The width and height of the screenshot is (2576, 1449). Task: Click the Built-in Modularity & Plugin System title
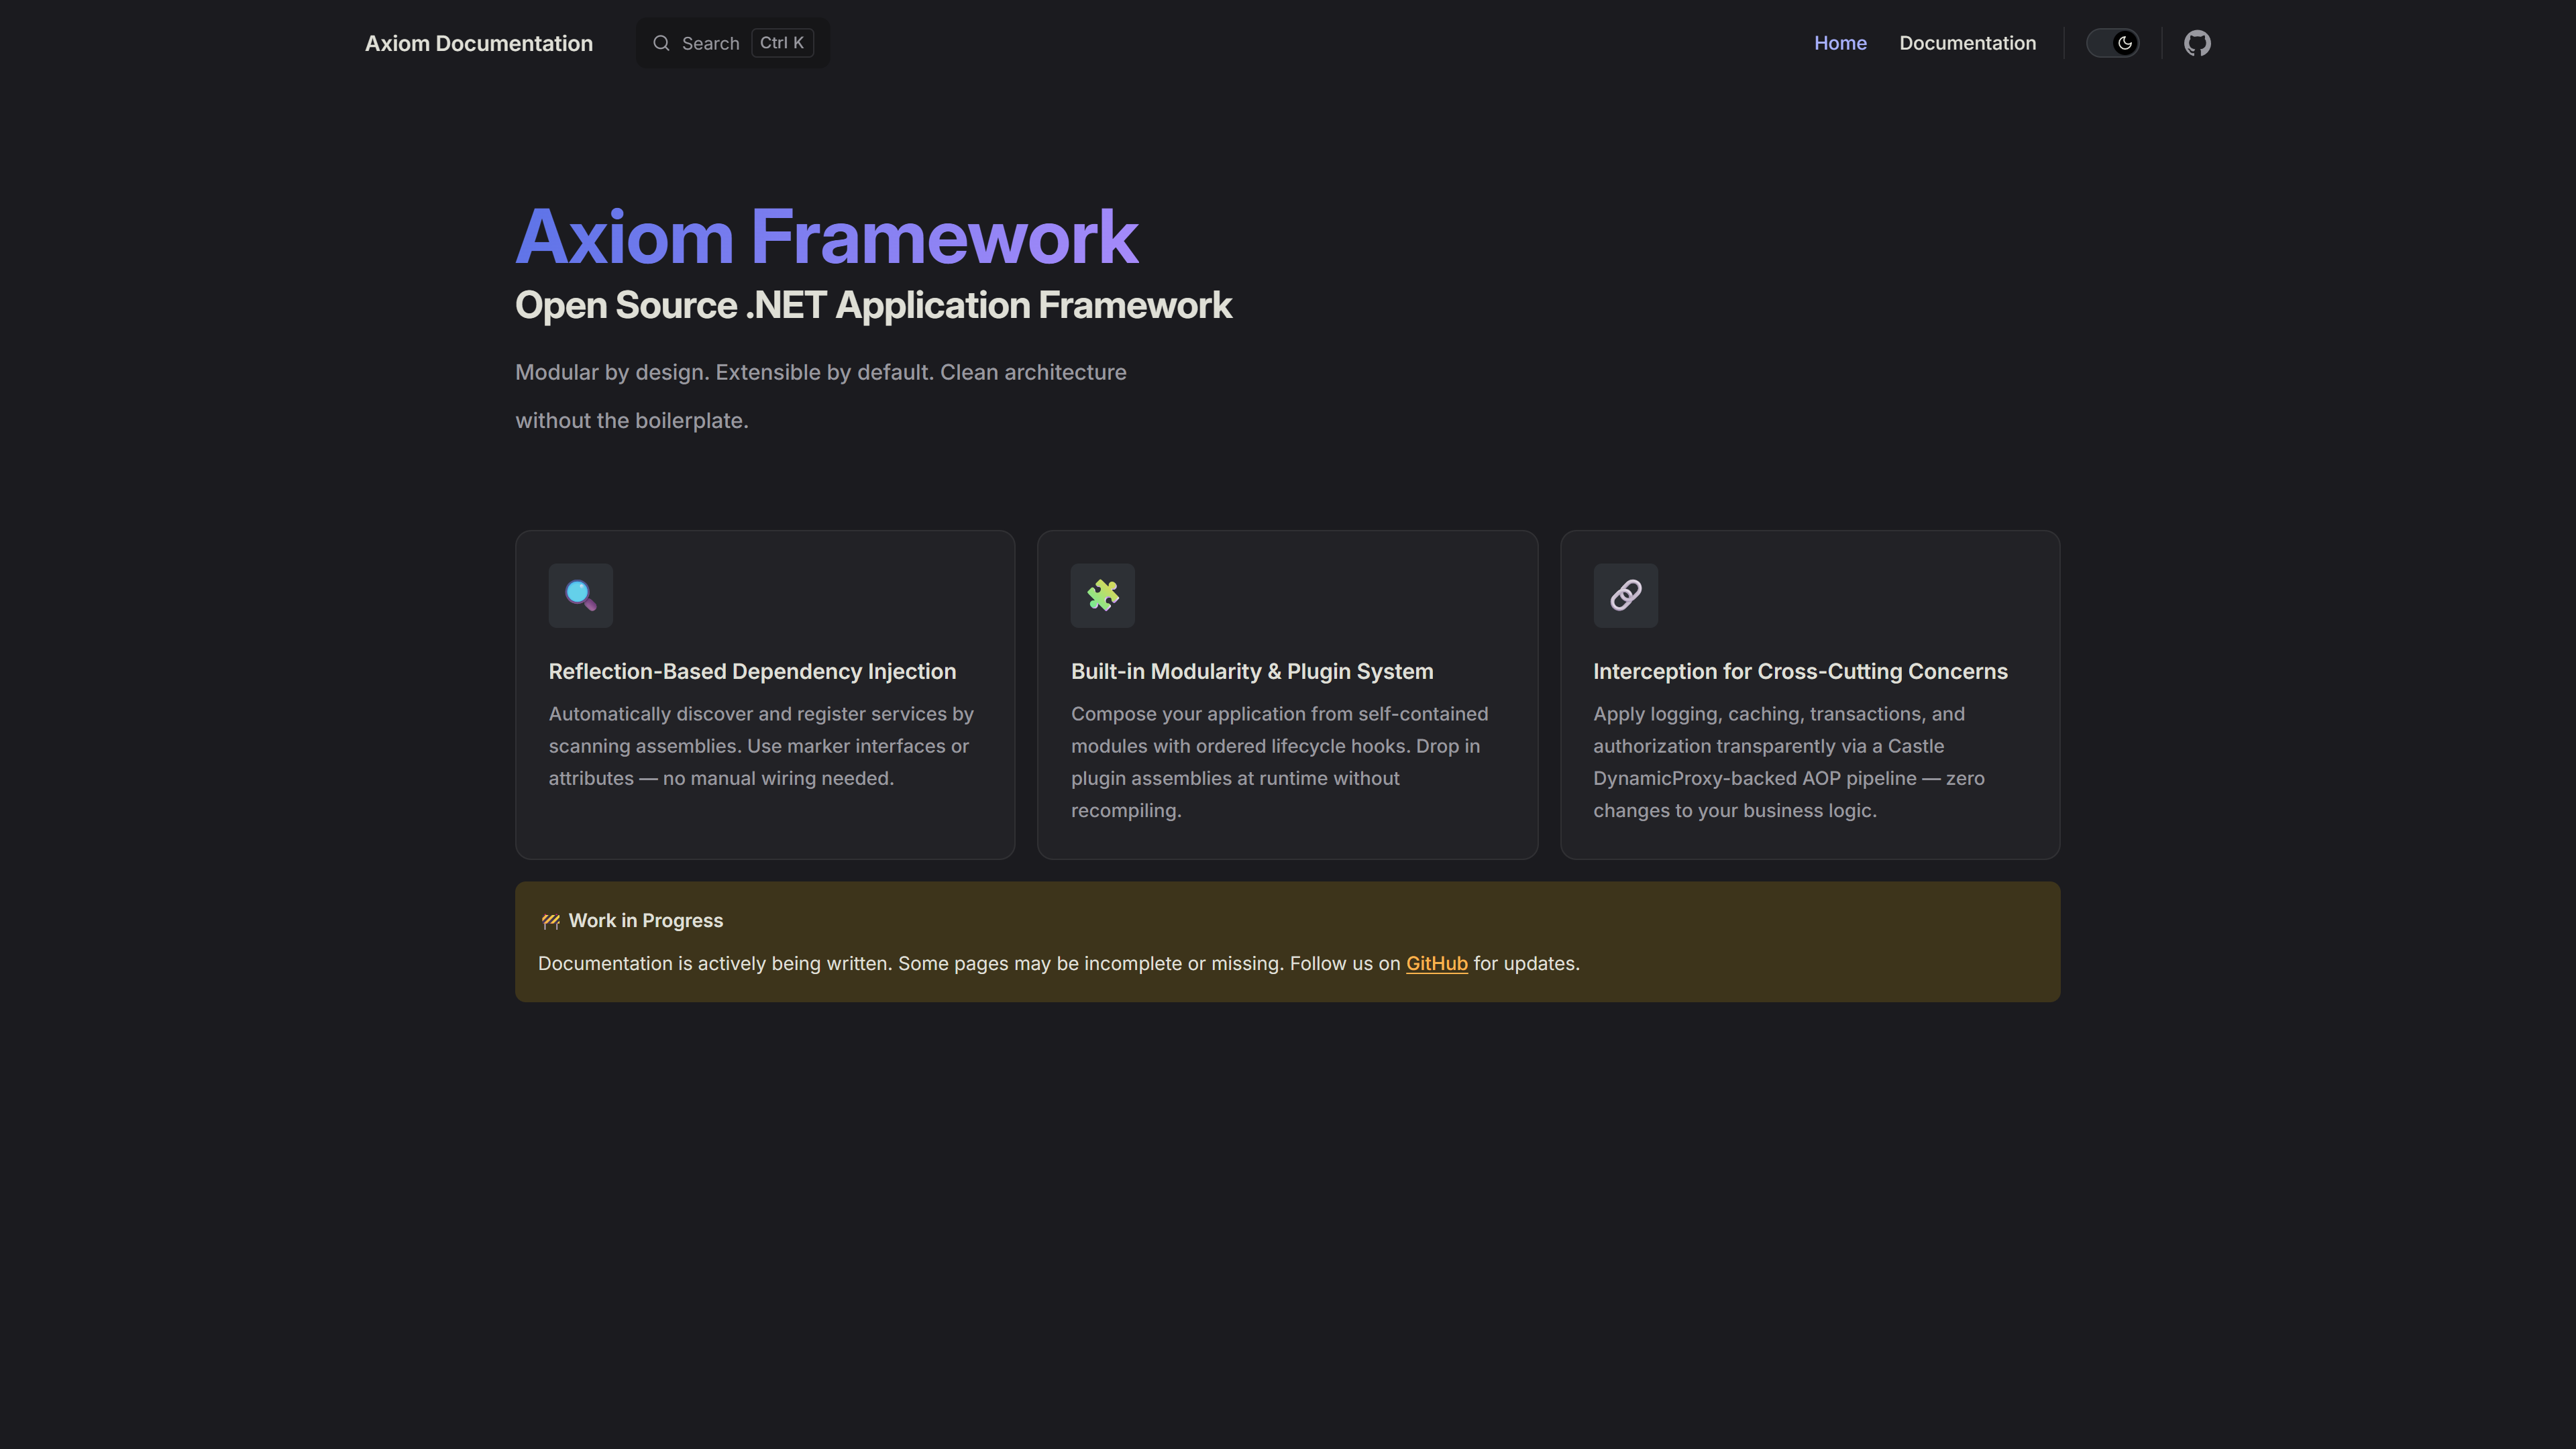tap(1252, 671)
